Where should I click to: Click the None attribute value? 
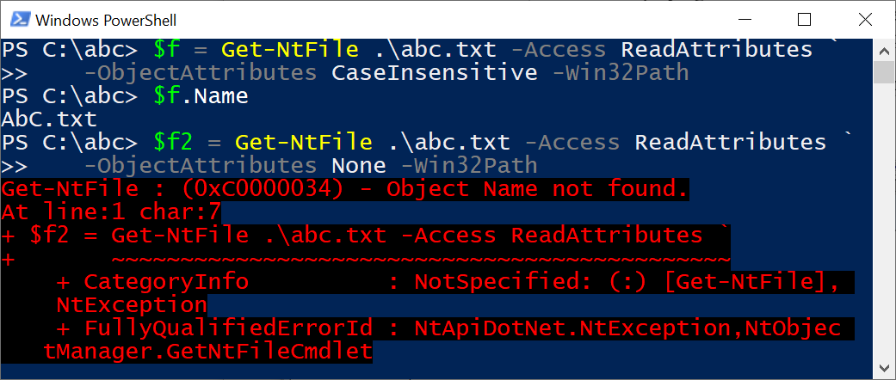pyautogui.click(x=358, y=165)
